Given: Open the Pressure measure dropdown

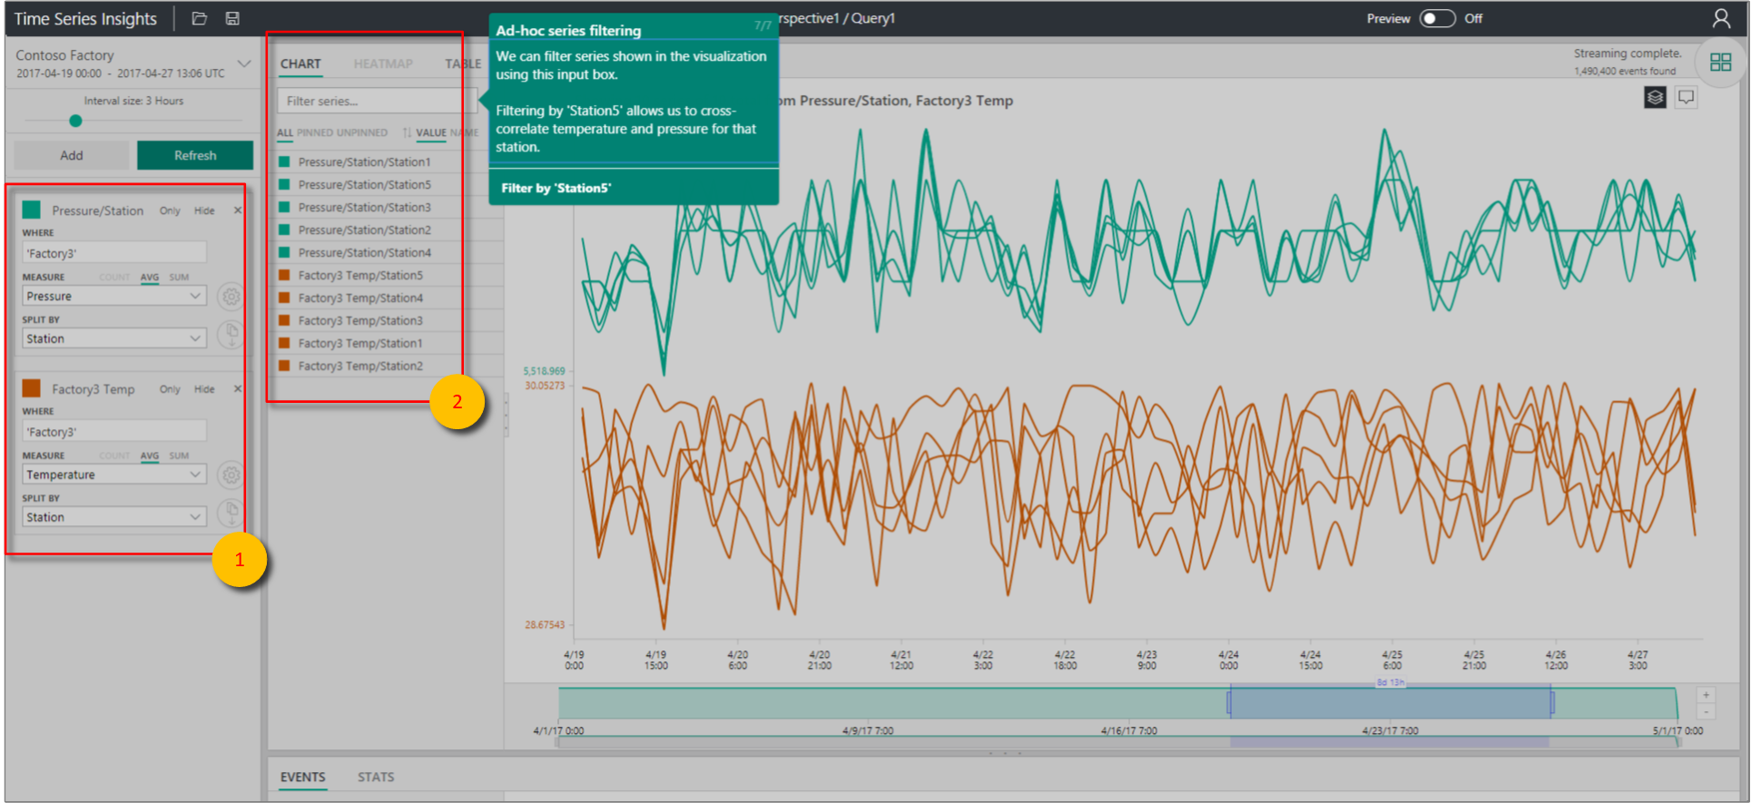Looking at the screenshot, I should [114, 297].
